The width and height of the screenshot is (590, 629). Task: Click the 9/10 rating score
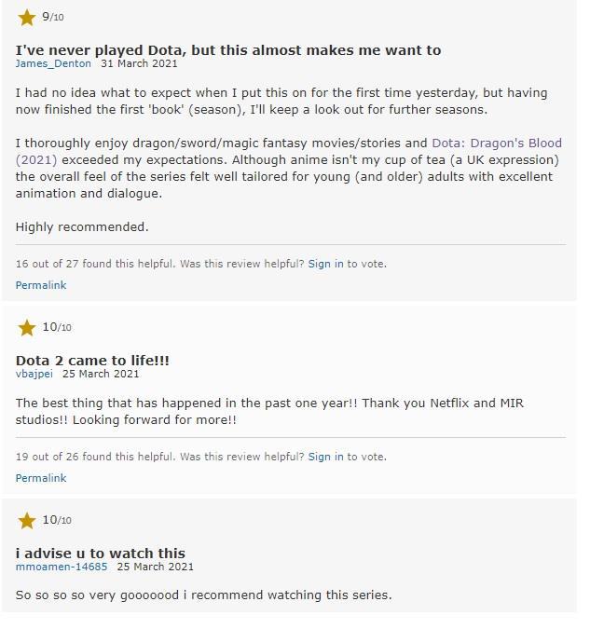(53, 17)
